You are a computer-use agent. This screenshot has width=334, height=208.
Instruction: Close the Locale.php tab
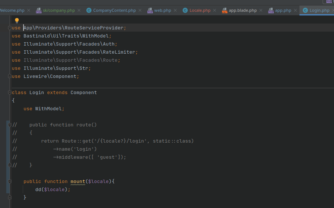pos(215,10)
